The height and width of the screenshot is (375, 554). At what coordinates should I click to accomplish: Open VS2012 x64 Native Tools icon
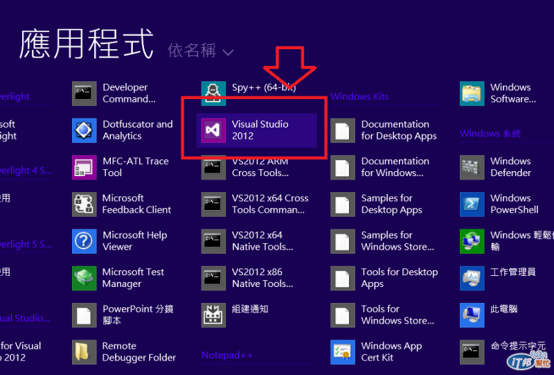pos(213,241)
